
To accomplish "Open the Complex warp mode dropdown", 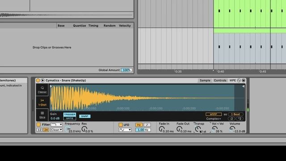I will pos(214,119).
